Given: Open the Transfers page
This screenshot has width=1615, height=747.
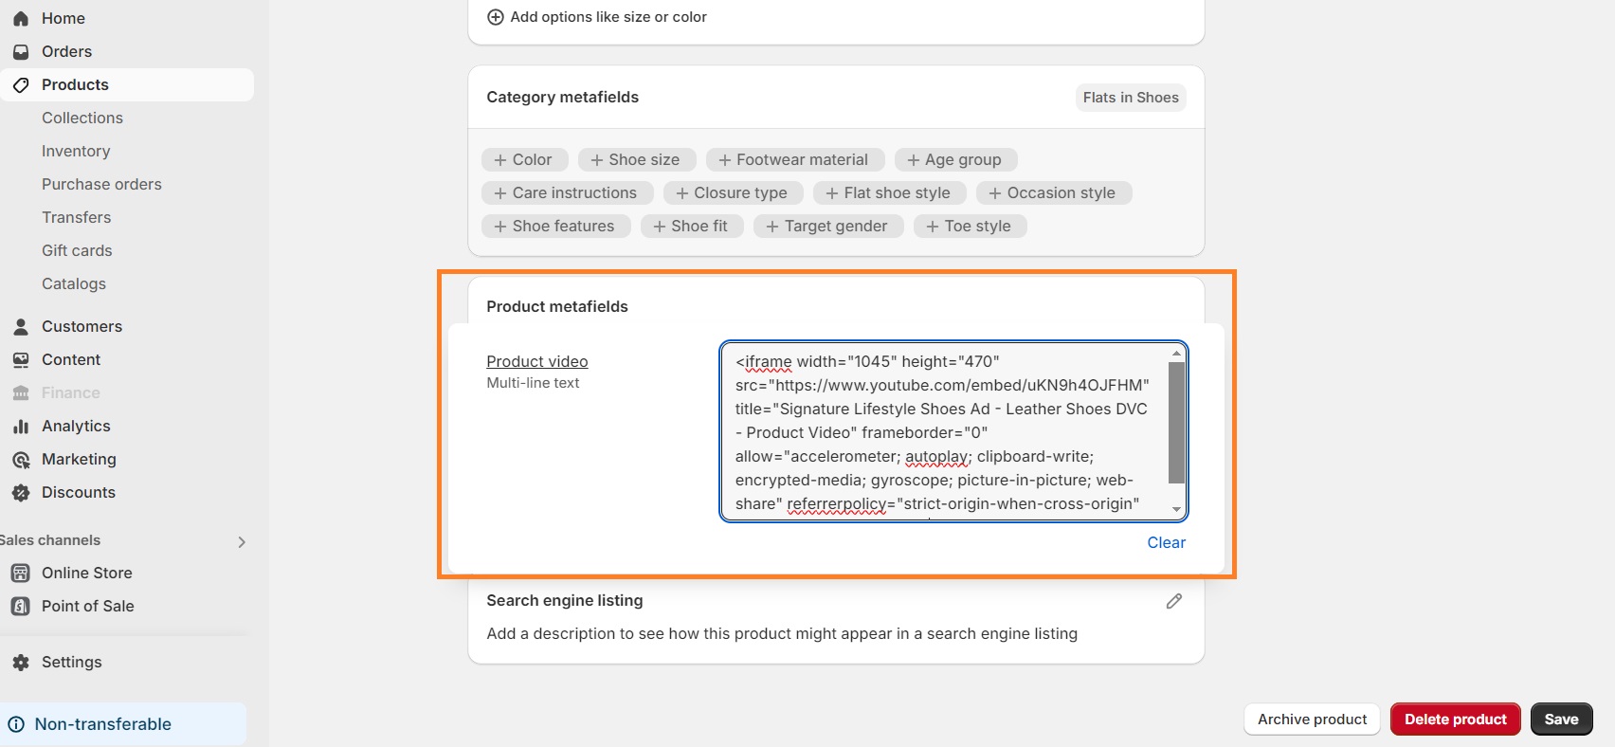Looking at the screenshot, I should coord(76,217).
